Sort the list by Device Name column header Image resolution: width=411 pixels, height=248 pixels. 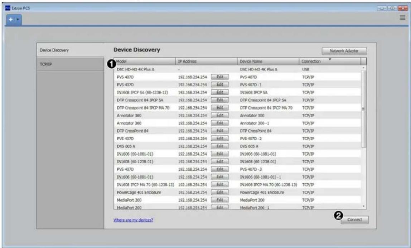tap(268, 61)
